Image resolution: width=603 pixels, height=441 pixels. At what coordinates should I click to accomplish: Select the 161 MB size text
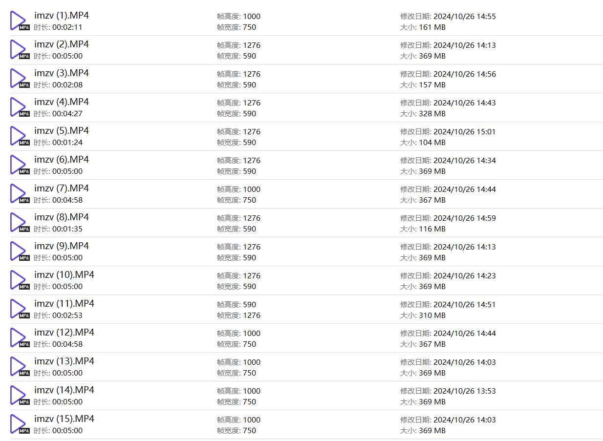coord(432,27)
